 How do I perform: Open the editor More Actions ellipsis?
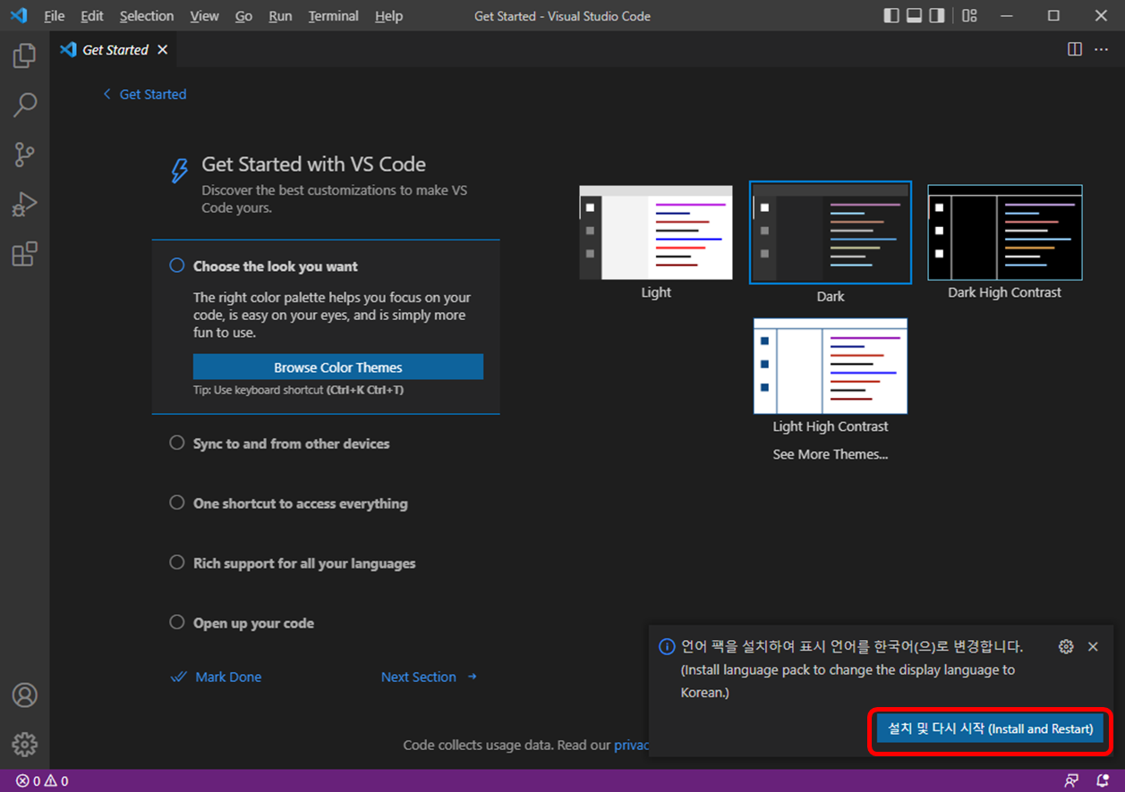click(1101, 49)
